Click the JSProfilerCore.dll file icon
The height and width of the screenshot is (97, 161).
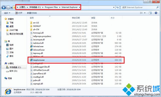pos(31,70)
